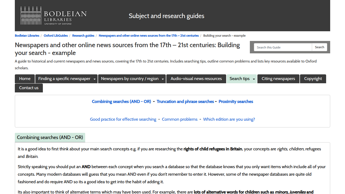Focus the Search this Guide field

click(283, 47)
